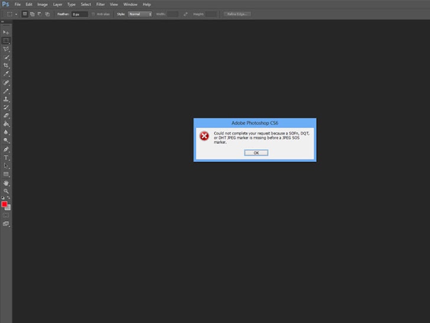Expand the toolbox using double-arrow toggle
430x323 pixels.
pyautogui.click(x=2, y=21)
